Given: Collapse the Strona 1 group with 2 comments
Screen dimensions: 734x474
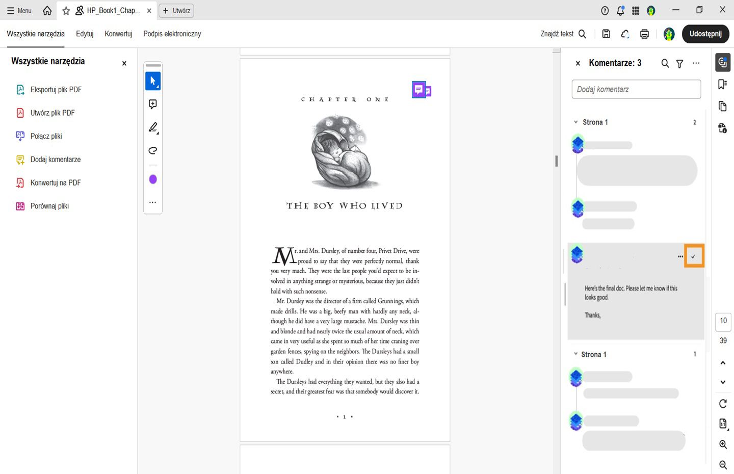Looking at the screenshot, I should pyautogui.click(x=576, y=122).
